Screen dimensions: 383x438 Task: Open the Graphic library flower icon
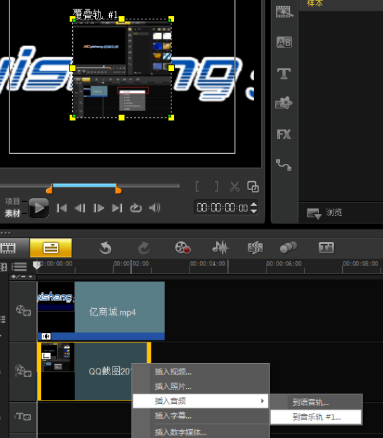tap(284, 103)
